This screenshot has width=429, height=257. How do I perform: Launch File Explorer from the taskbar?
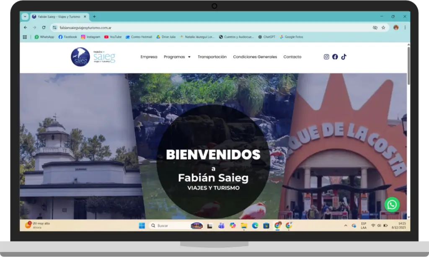tap(244, 226)
